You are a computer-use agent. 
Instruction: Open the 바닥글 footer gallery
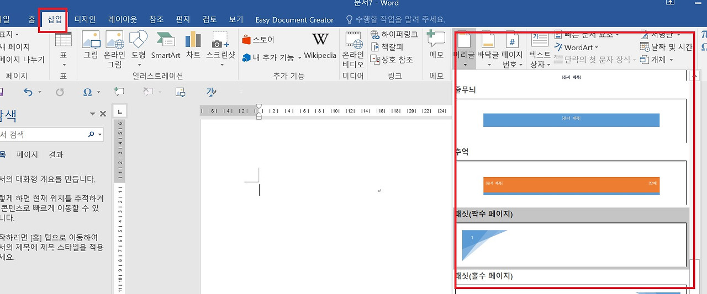pyautogui.click(x=488, y=50)
